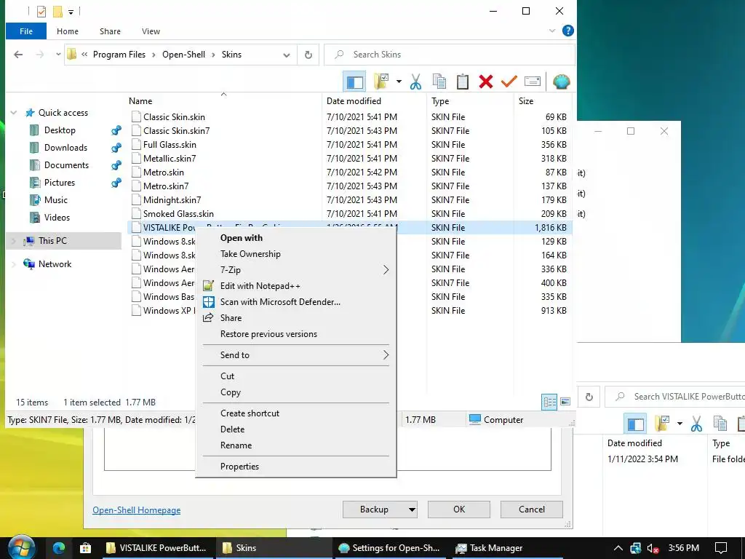Switch to details view toggle in status bar
The height and width of the screenshot is (559, 745).
click(x=549, y=402)
